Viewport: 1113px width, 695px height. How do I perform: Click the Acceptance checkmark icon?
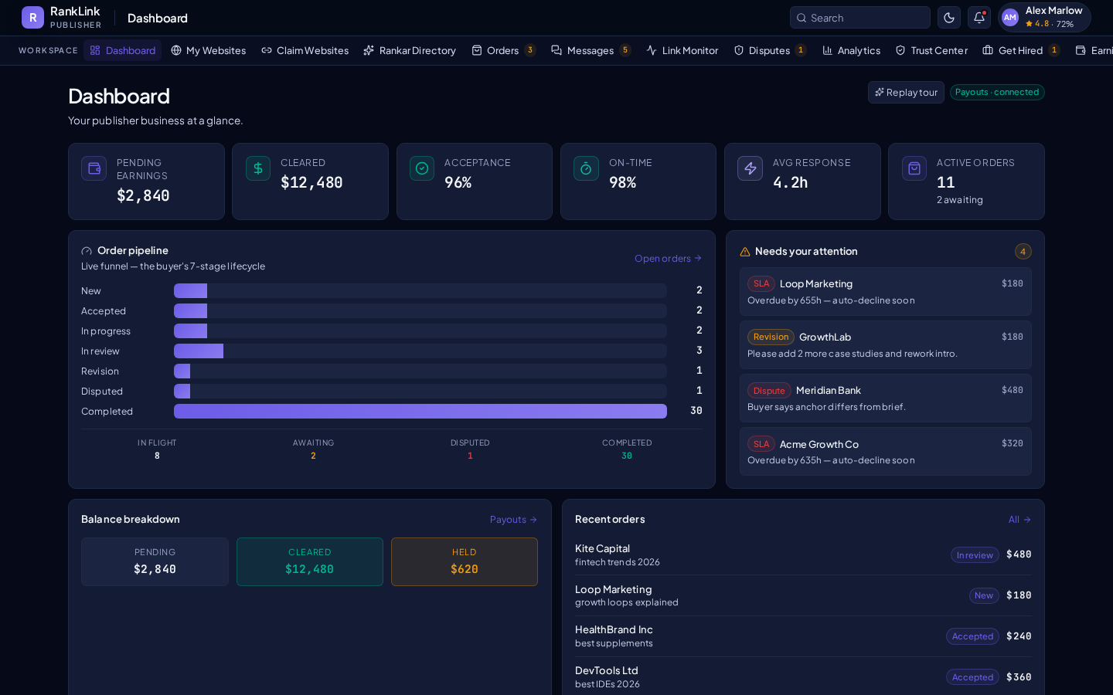point(422,168)
